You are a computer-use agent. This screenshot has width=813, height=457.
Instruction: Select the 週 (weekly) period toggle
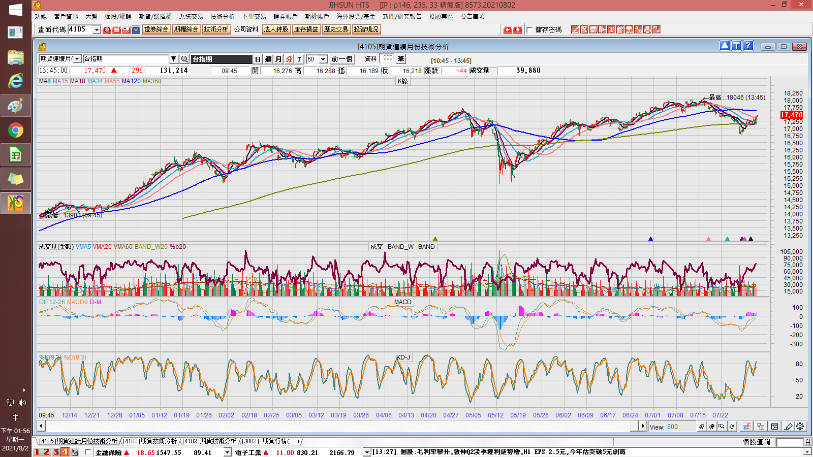coord(268,59)
